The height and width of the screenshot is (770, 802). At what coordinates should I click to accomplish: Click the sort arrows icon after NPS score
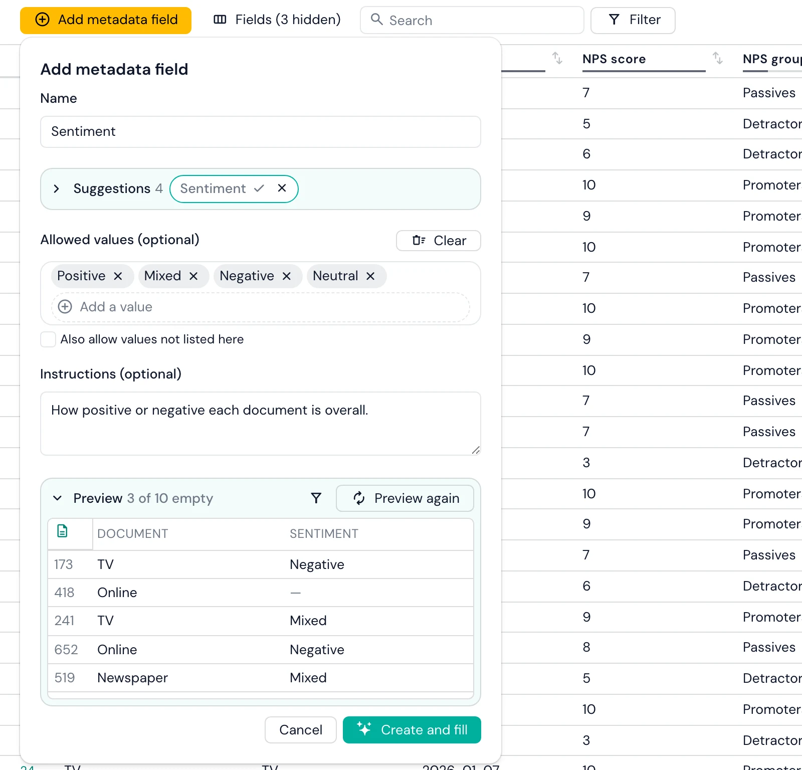718,58
